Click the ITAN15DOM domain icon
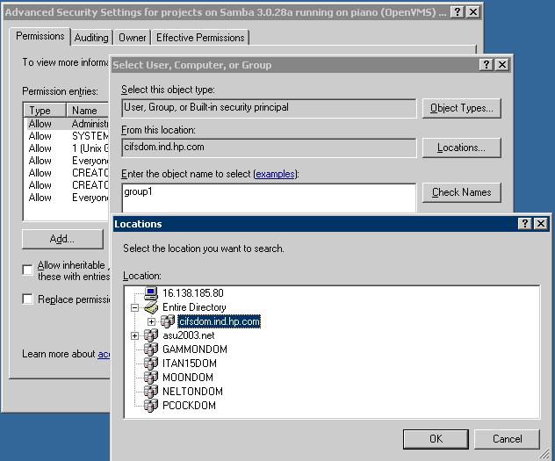Screen dimensions: 555x461 [x=150, y=364]
